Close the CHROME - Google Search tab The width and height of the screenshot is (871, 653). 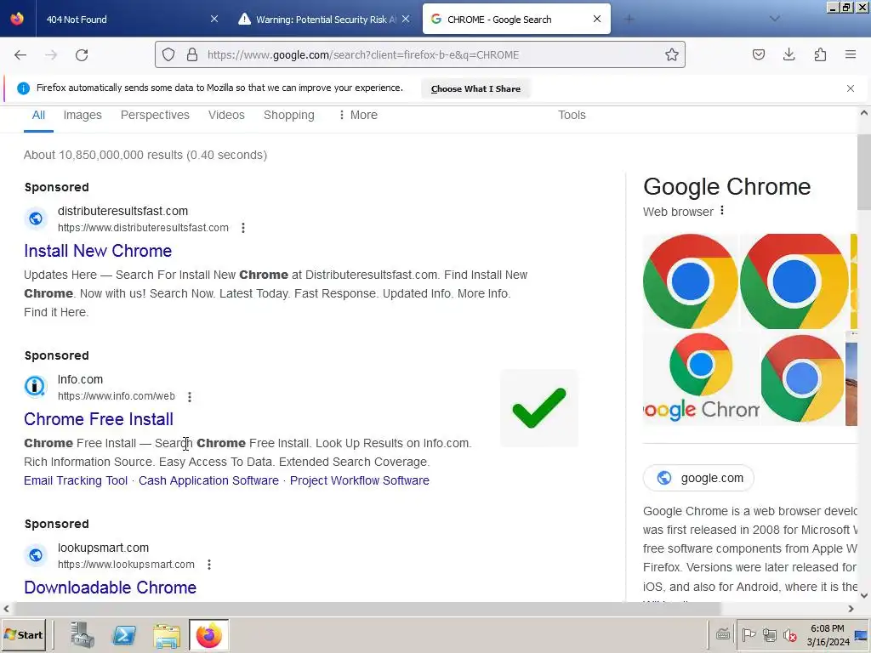(597, 19)
